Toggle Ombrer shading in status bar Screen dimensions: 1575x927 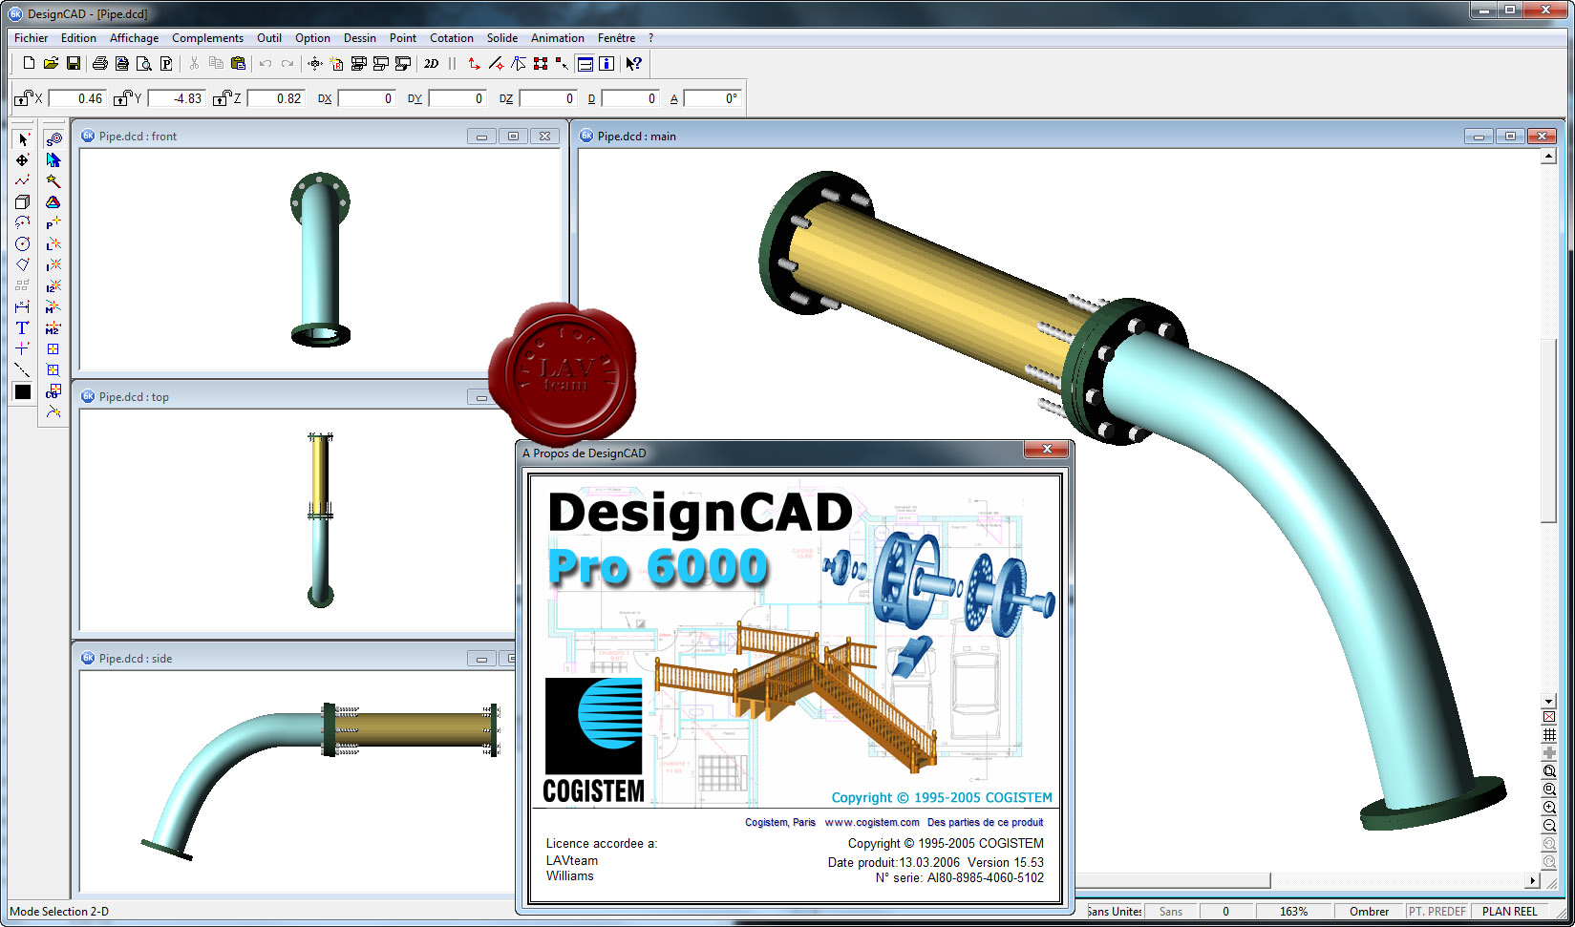click(1369, 912)
